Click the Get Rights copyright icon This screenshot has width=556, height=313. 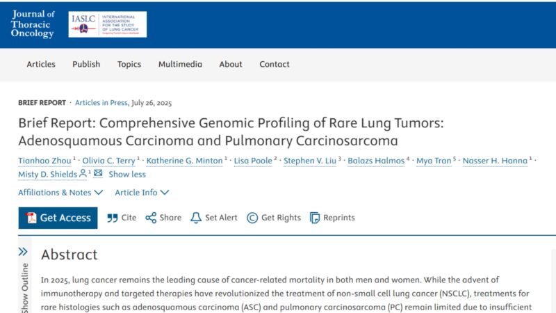tap(252, 218)
